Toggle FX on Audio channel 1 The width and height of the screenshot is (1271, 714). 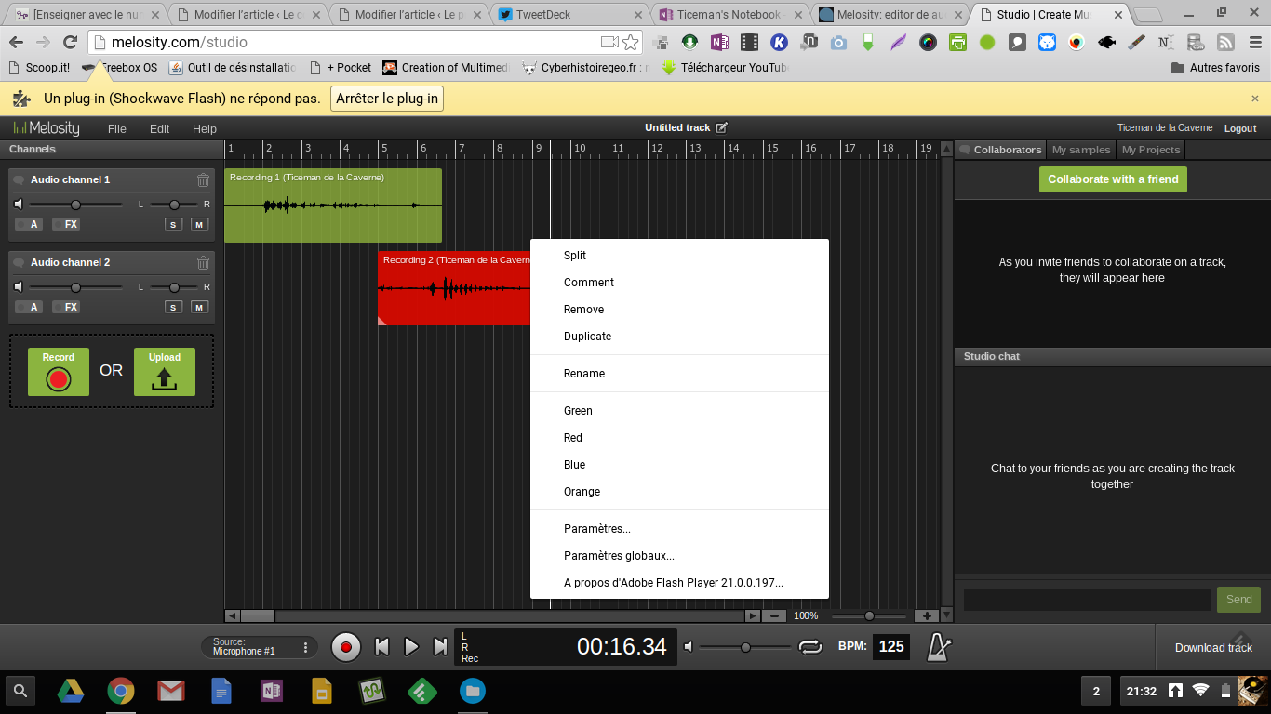pyautogui.click(x=65, y=224)
